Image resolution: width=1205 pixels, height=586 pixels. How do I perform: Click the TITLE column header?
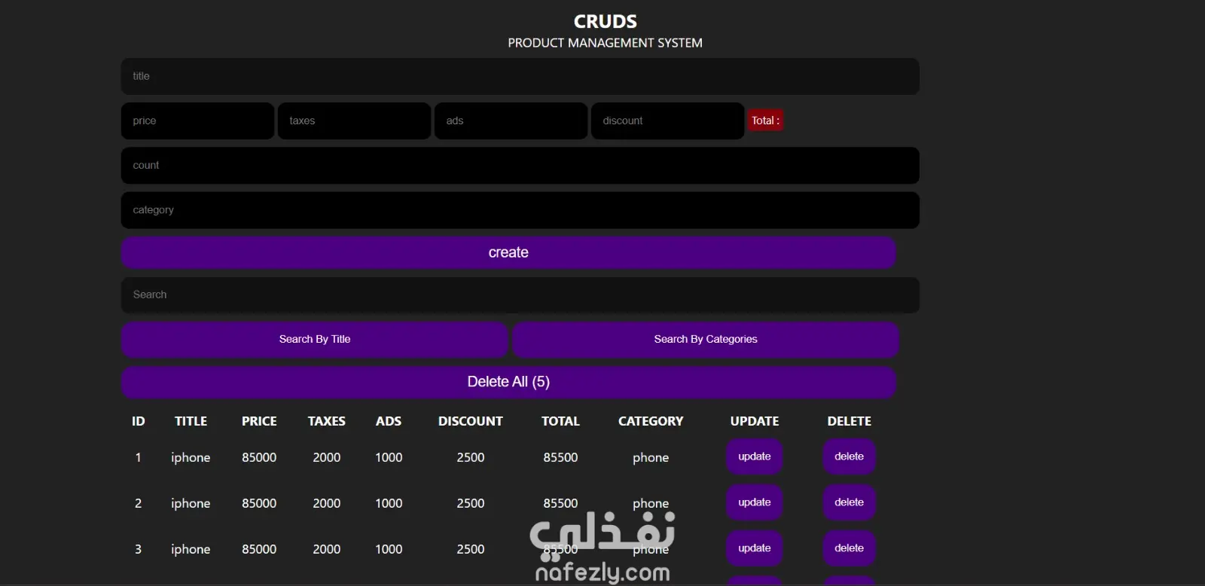tap(191, 421)
